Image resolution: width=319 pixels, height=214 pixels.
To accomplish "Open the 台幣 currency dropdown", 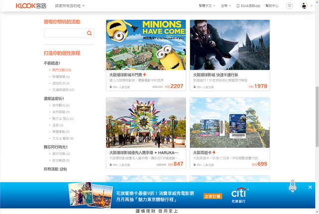I will tap(226, 5).
